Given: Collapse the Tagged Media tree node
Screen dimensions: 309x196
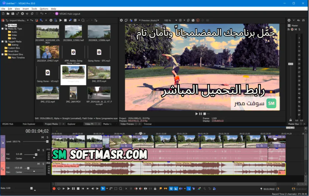Looking at the screenshot, I should [x=2, y=42].
